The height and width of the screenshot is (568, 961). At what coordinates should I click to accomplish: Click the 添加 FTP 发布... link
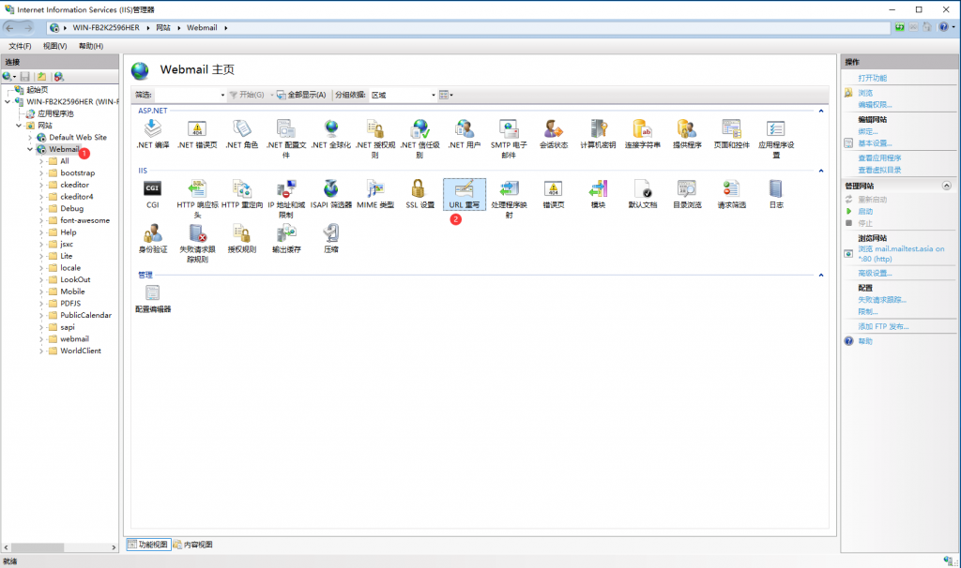pos(883,327)
